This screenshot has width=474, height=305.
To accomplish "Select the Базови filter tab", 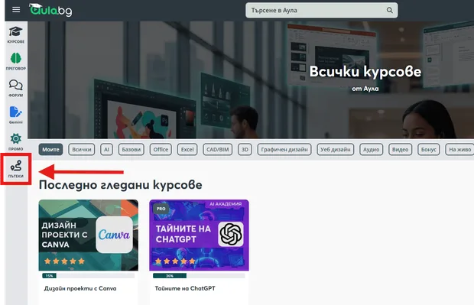I will coord(131,149).
